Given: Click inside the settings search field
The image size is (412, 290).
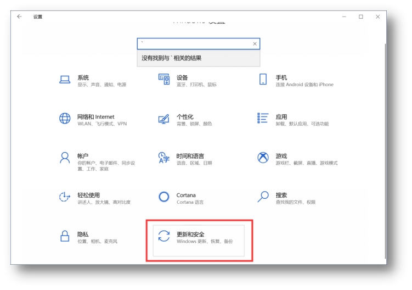Looking at the screenshot, I should point(199,44).
